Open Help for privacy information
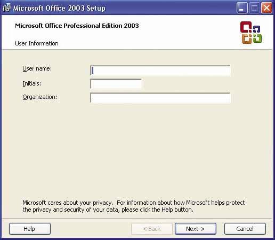The height and width of the screenshot is (240, 275). click(x=30, y=229)
